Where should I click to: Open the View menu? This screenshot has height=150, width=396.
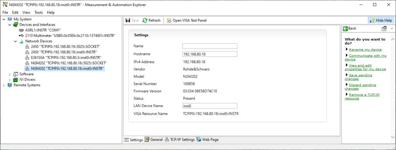coord(26,12)
